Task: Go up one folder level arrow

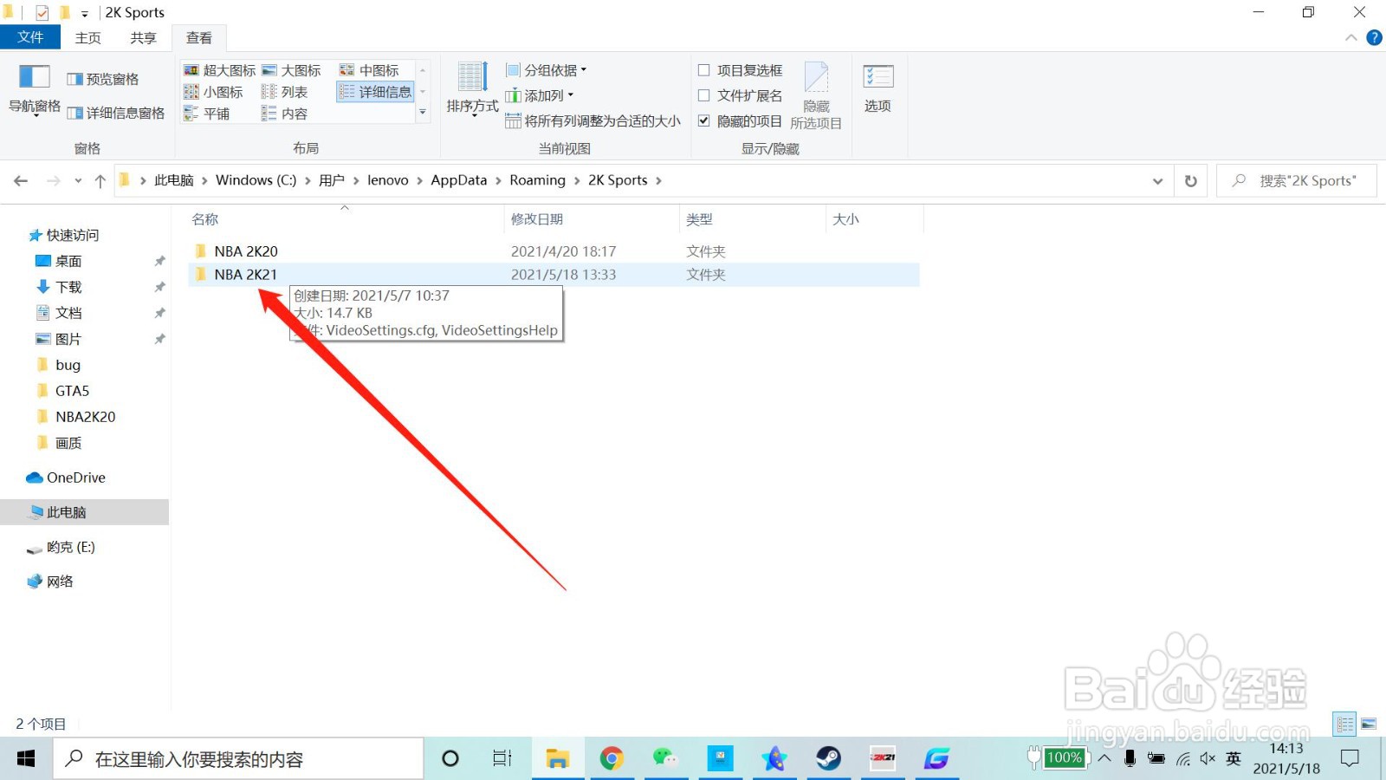Action: pyautogui.click(x=100, y=180)
